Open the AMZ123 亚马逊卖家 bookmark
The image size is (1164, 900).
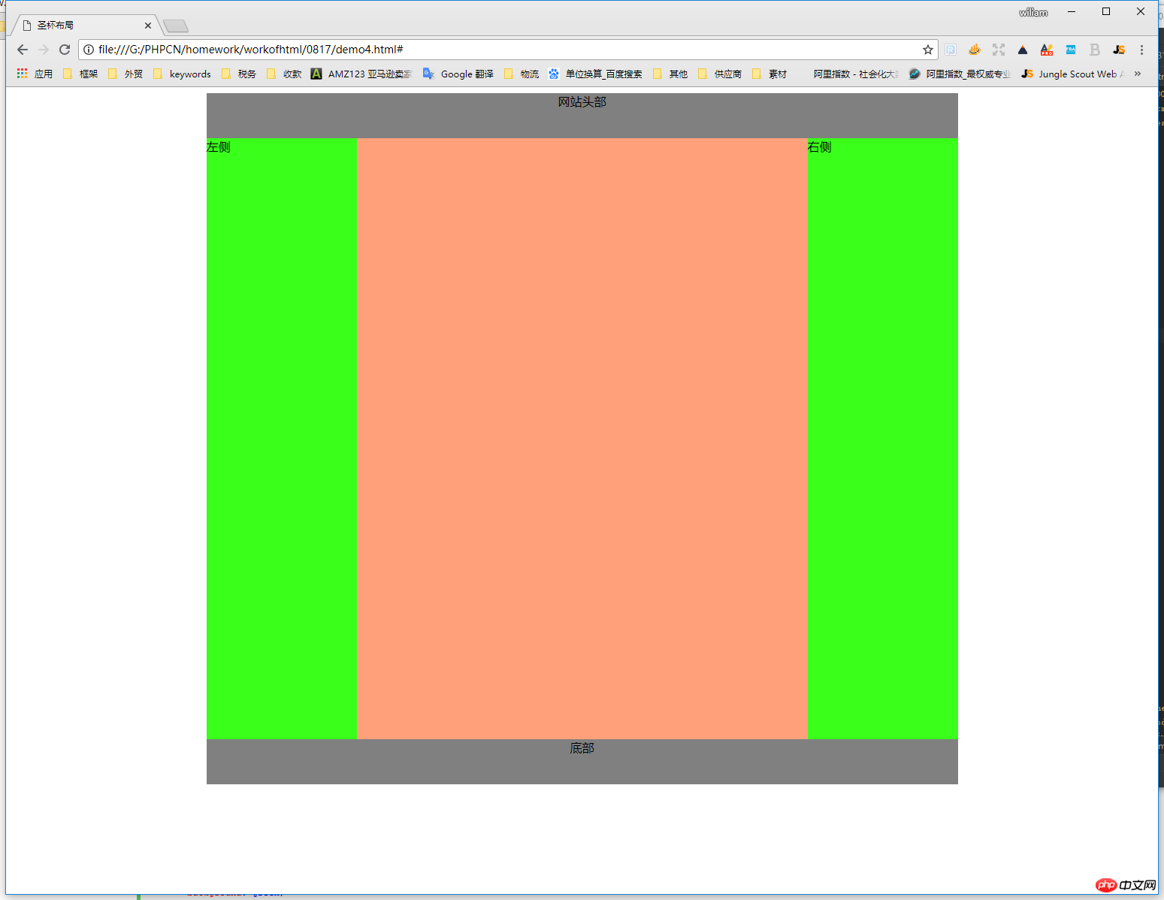point(361,74)
